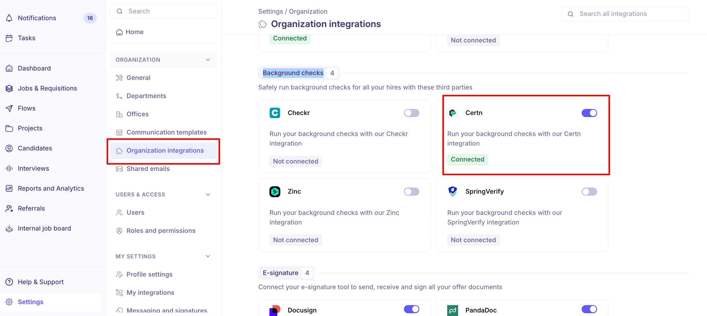This screenshot has height=316, width=707.
Task: Click the Offices building icon
Action: [x=119, y=114]
